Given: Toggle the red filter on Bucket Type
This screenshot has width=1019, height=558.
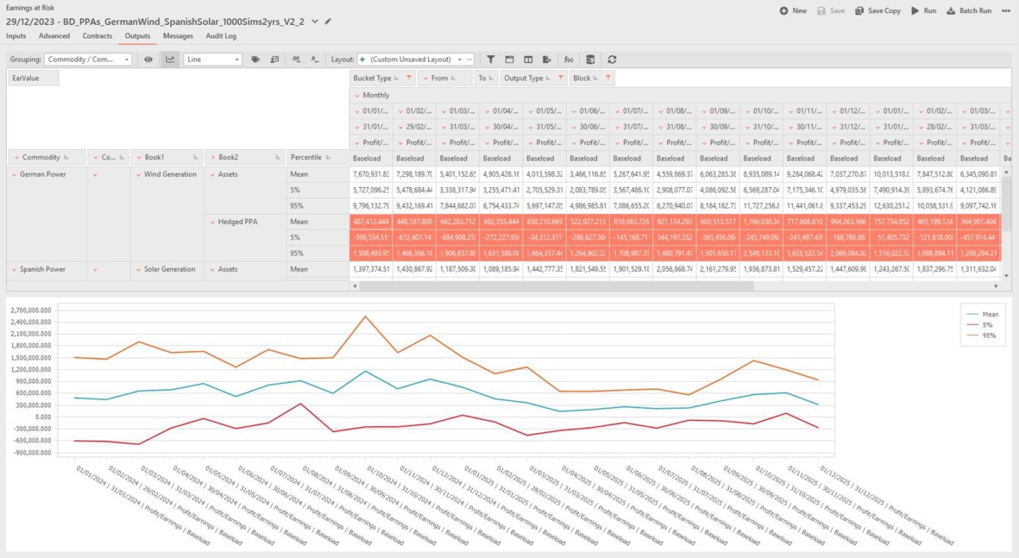Looking at the screenshot, I should point(408,78).
